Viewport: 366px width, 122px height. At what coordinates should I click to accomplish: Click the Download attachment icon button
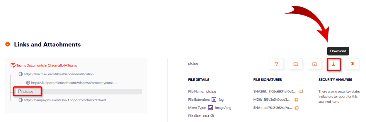tap(333, 64)
